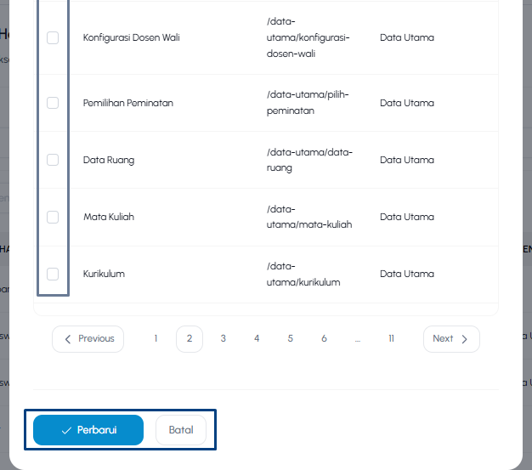This screenshot has height=470, width=532.
Task: Toggle the Kurikulum row checkbox
Action: click(x=53, y=274)
